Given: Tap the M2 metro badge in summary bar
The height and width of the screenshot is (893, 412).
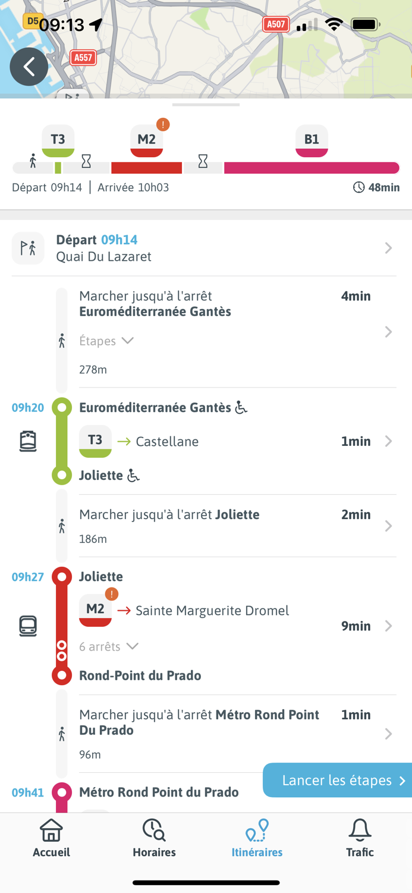Looking at the screenshot, I should (x=146, y=140).
